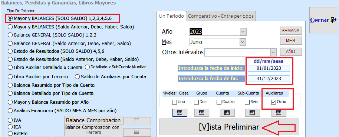Select Libro Auxiliar Detallado x Cuenta
339x137 pixels.
pos(45,68)
